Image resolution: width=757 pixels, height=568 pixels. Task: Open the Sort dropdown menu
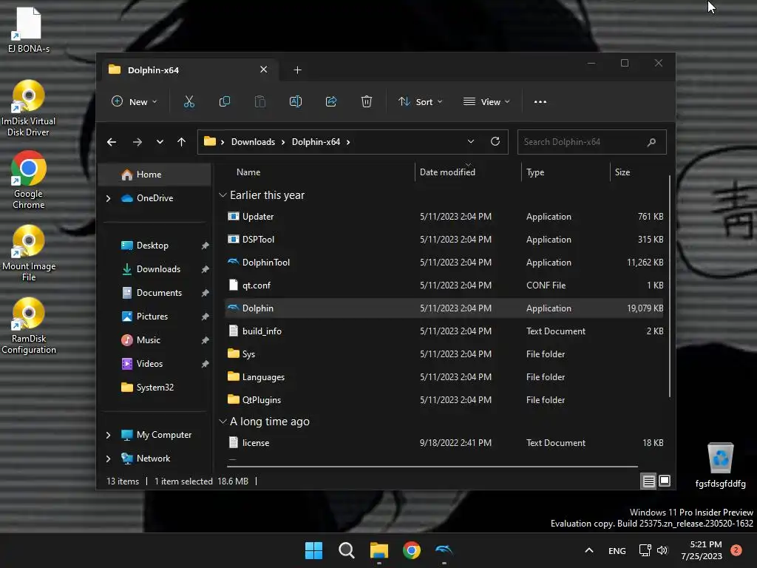tap(420, 101)
